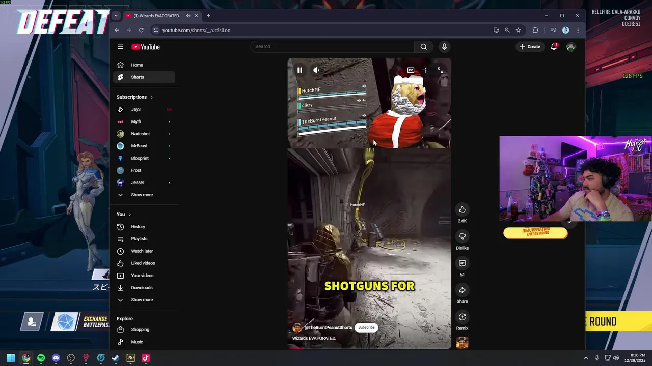Expand the Short to full screen
This screenshot has height=366, width=652.
click(x=440, y=70)
